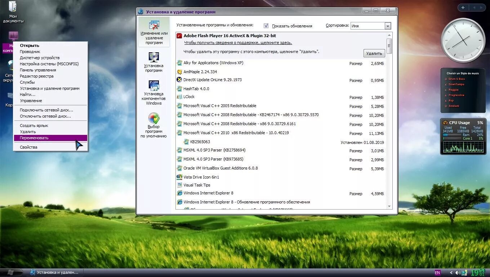This screenshot has width=490, height=277.
Task: Toggle 'Показать обновления' checkbox
Action: pyautogui.click(x=266, y=26)
